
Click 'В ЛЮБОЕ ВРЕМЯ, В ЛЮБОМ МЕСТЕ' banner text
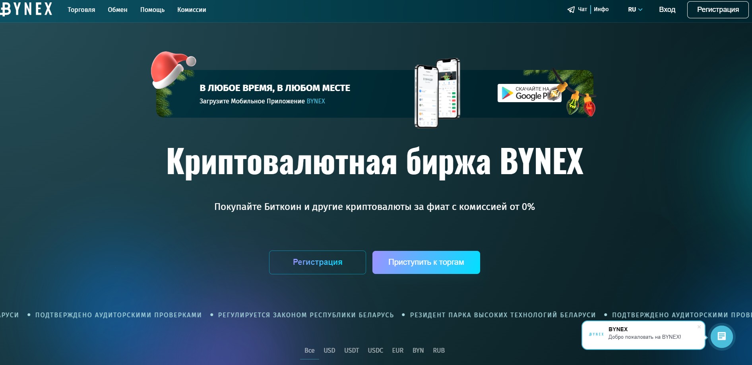pyautogui.click(x=275, y=88)
